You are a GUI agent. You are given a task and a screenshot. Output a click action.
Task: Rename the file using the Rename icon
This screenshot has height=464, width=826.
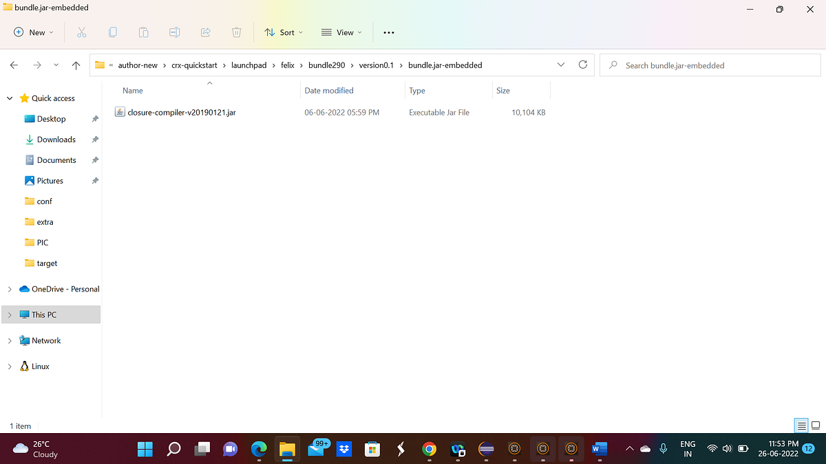174,32
